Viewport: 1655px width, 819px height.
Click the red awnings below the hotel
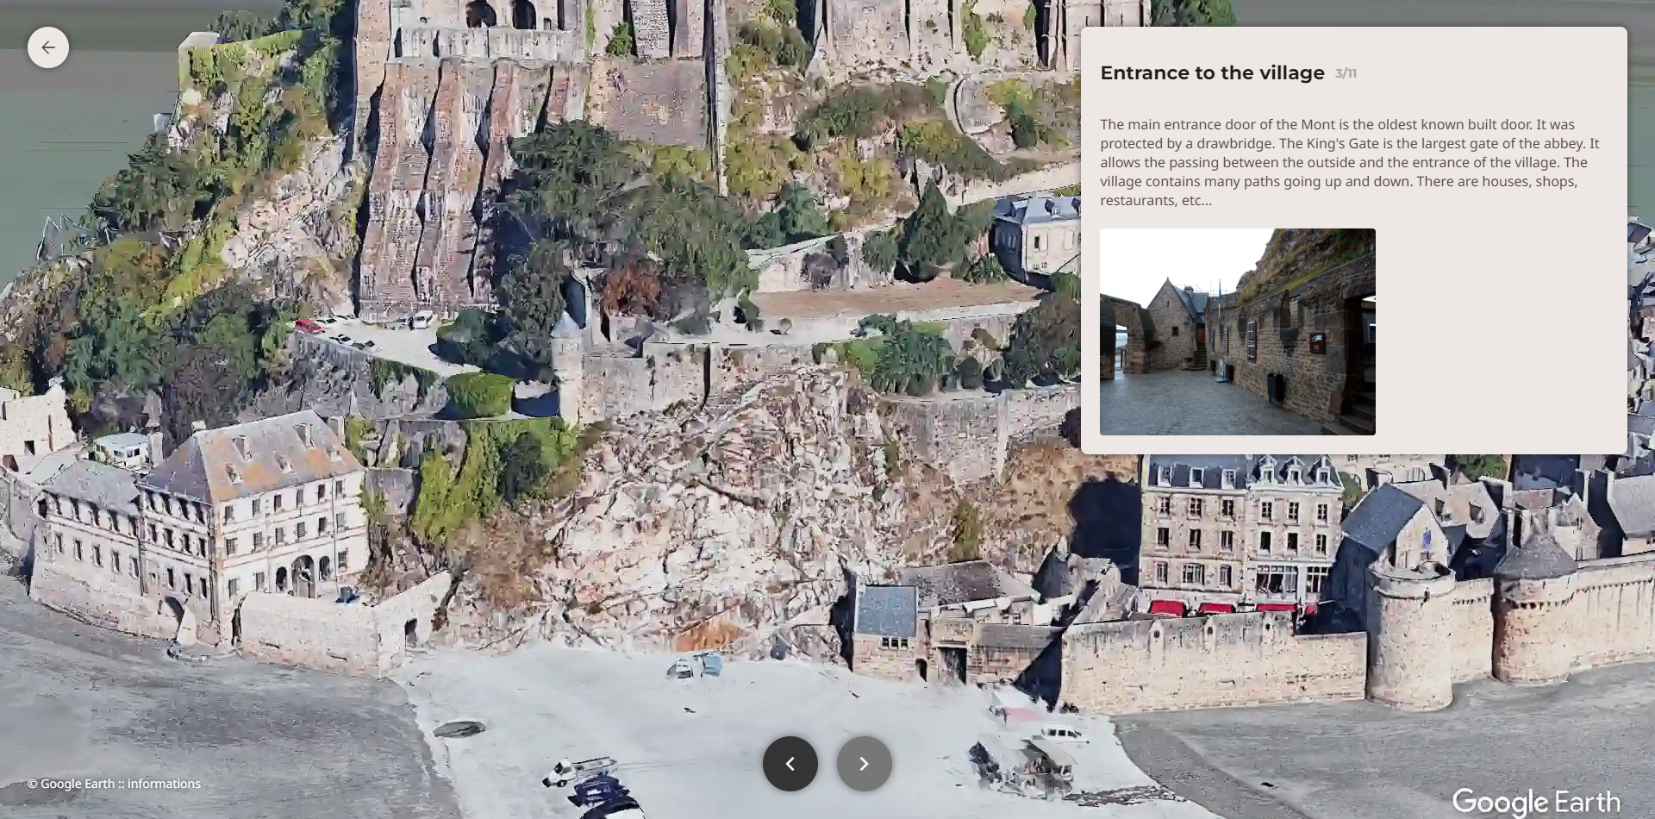coord(1224,608)
